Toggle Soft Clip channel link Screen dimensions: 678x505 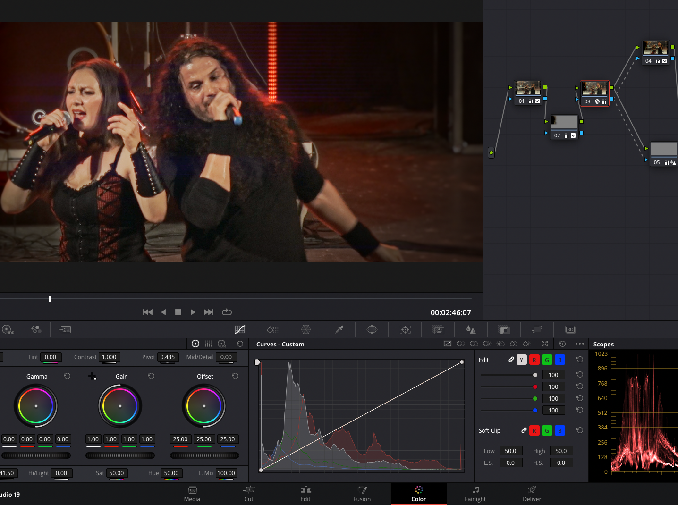524,430
